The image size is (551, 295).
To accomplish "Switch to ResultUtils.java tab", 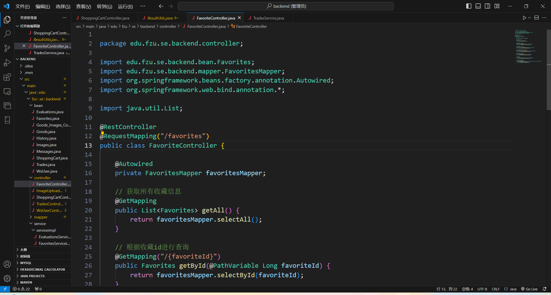I will 163,18.
